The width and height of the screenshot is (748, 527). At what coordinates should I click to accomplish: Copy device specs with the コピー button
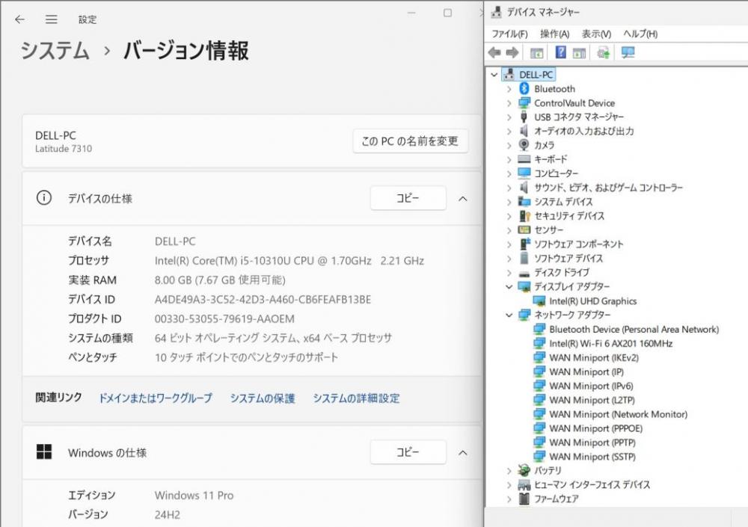pyautogui.click(x=408, y=198)
